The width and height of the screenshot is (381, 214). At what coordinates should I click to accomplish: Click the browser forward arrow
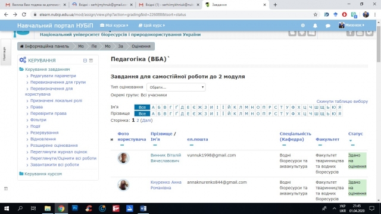(15, 14)
